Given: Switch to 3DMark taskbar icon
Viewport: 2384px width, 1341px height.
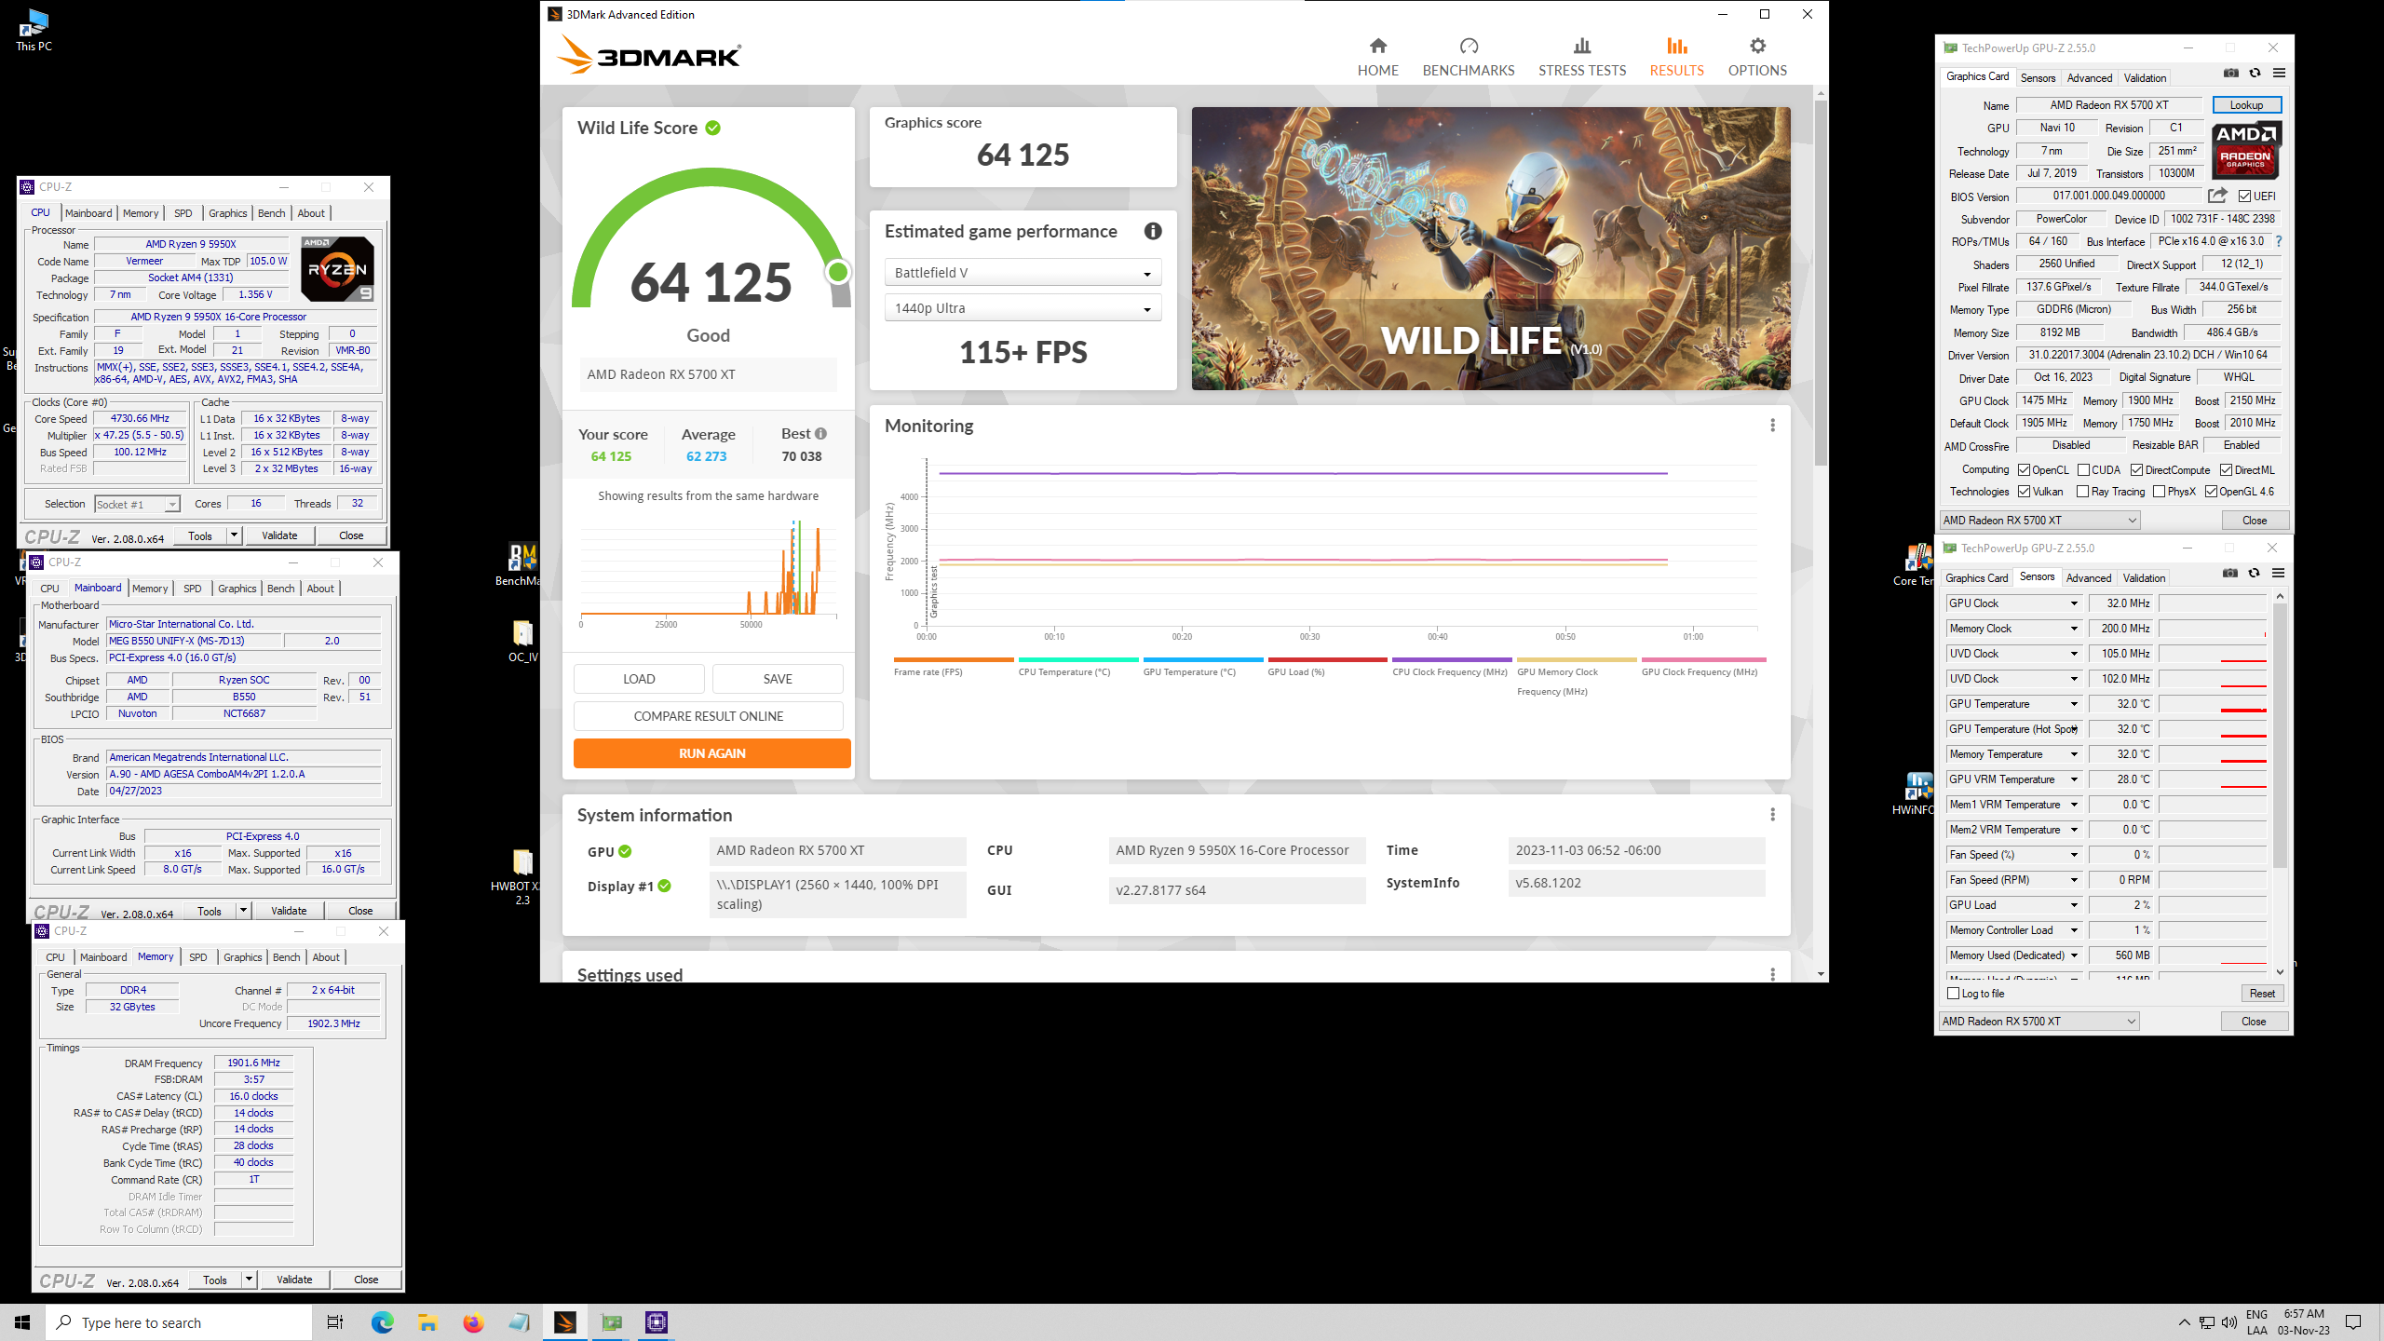Looking at the screenshot, I should pos(564,1322).
